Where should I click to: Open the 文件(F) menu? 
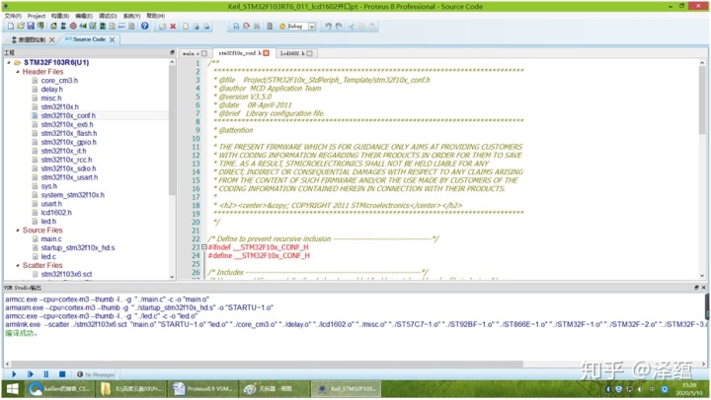pos(13,16)
